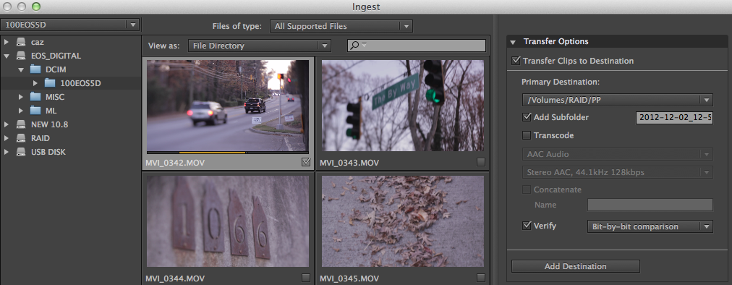This screenshot has height=285, width=732.
Task: Click the green zoom window button
Action: [36, 7]
